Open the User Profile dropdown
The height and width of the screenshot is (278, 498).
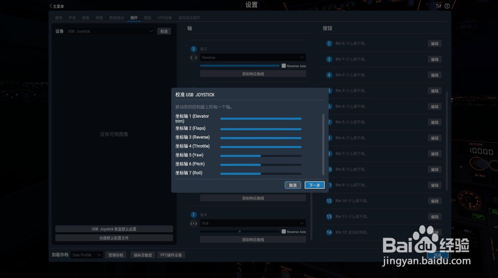pos(87,255)
